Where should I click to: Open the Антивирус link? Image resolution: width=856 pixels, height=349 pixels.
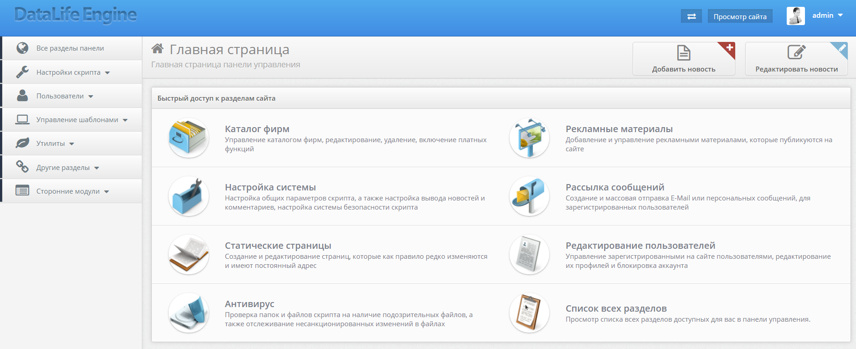tap(249, 304)
